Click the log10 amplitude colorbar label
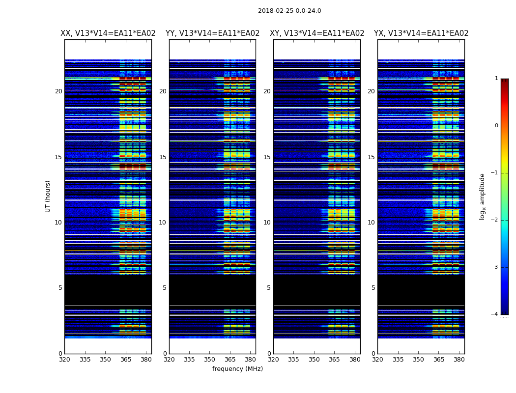The height and width of the screenshot is (393, 516). [x=482, y=196]
